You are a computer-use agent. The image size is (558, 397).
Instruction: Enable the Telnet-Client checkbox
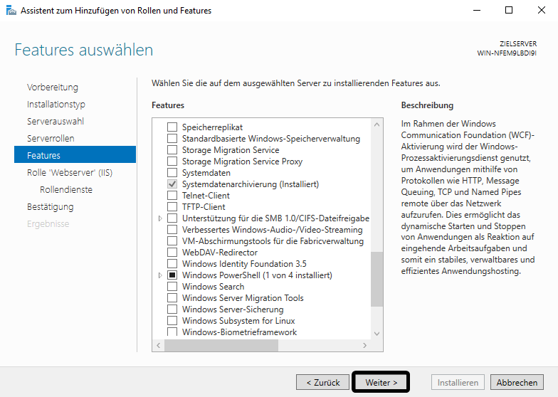pyautogui.click(x=172, y=195)
